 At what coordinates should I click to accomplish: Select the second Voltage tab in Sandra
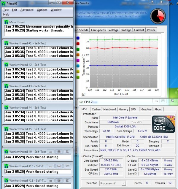pyautogui.click(x=126, y=30)
